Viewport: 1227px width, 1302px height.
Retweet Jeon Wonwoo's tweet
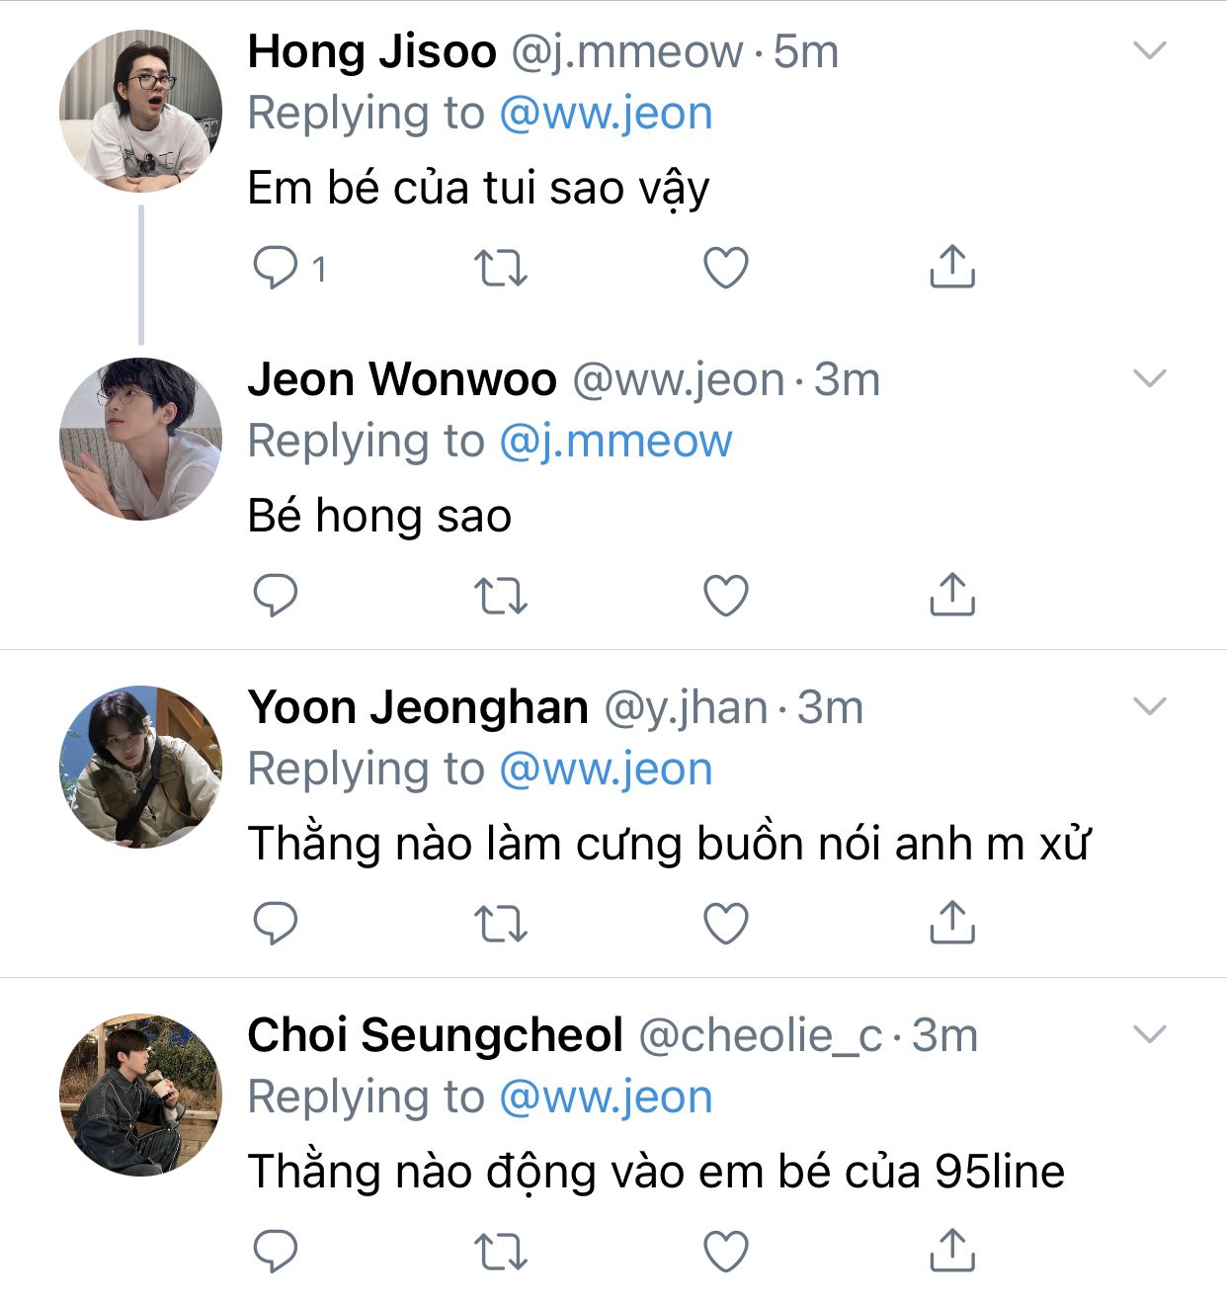(501, 596)
